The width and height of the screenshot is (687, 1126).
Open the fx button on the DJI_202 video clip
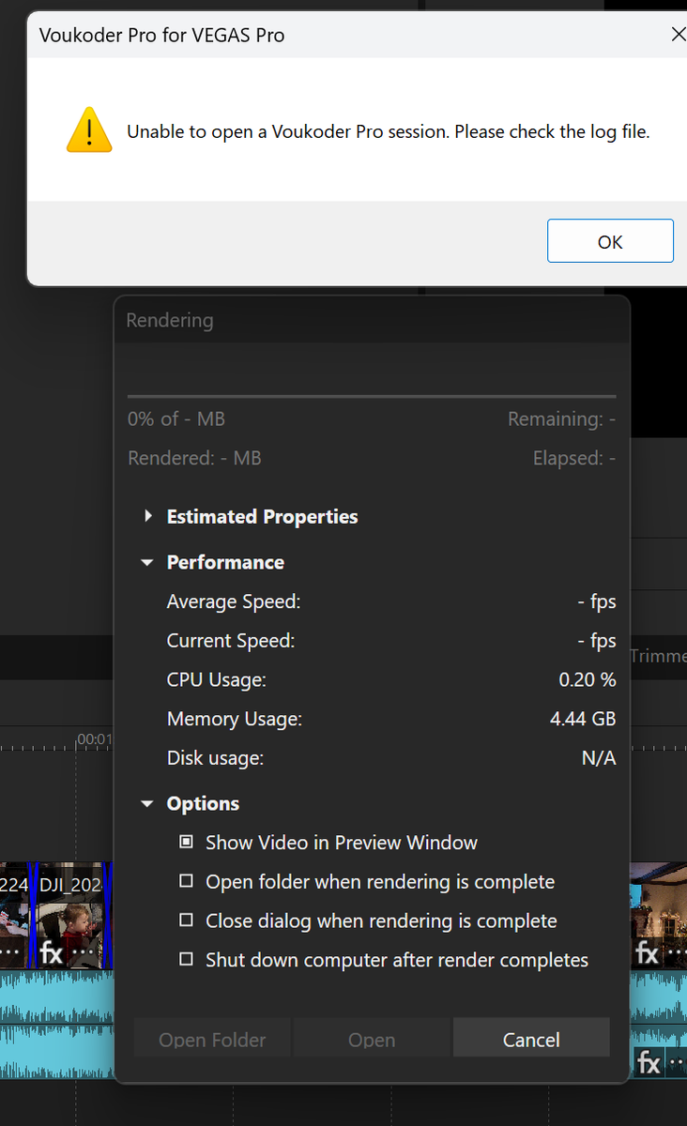pyautogui.click(x=51, y=953)
